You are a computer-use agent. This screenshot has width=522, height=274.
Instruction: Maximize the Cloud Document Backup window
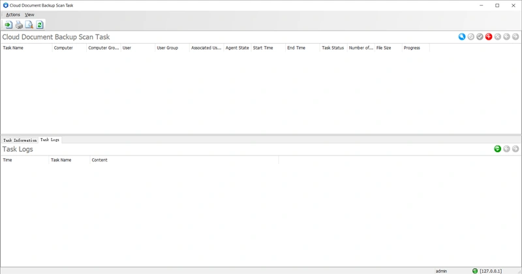click(x=497, y=5)
